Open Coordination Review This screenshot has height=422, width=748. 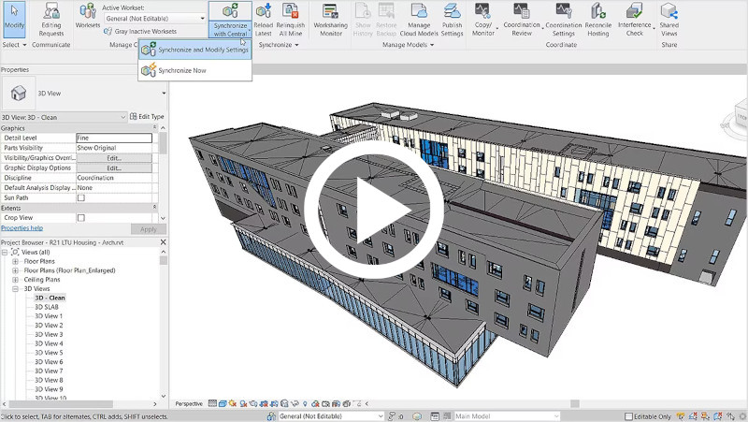522,20
